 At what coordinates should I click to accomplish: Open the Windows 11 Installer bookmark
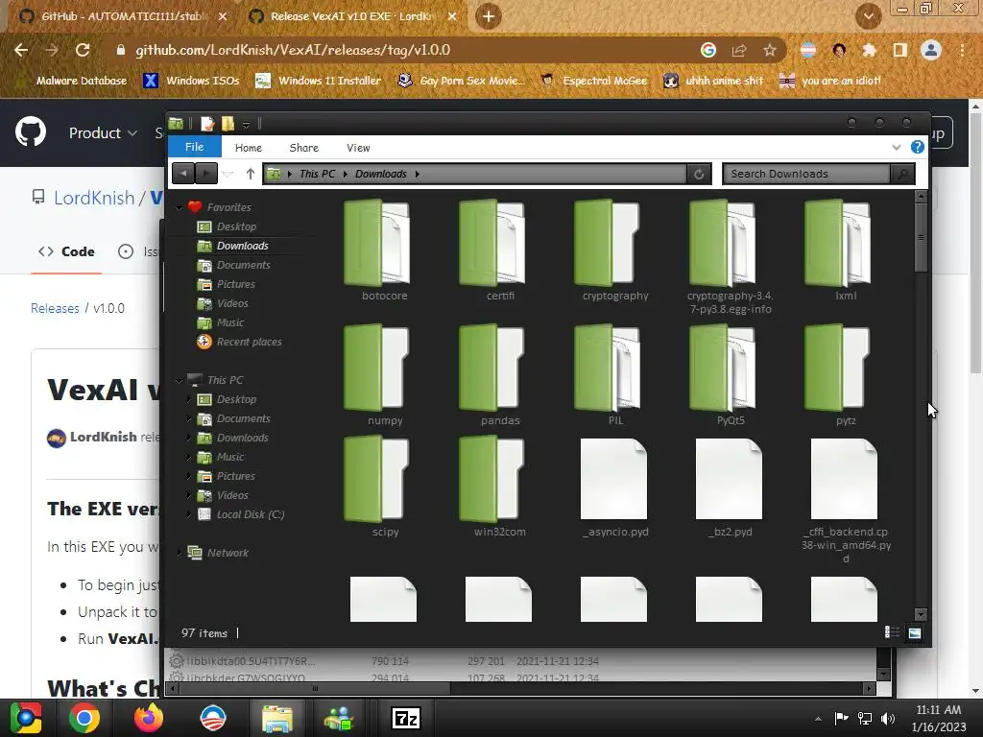(319, 81)
